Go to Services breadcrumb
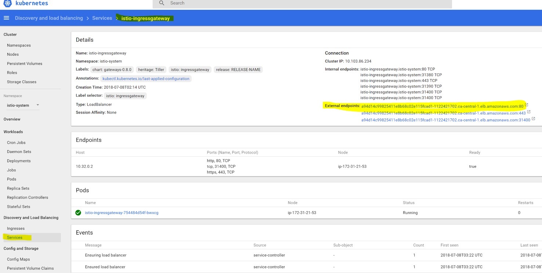 [x=102, y=18]
